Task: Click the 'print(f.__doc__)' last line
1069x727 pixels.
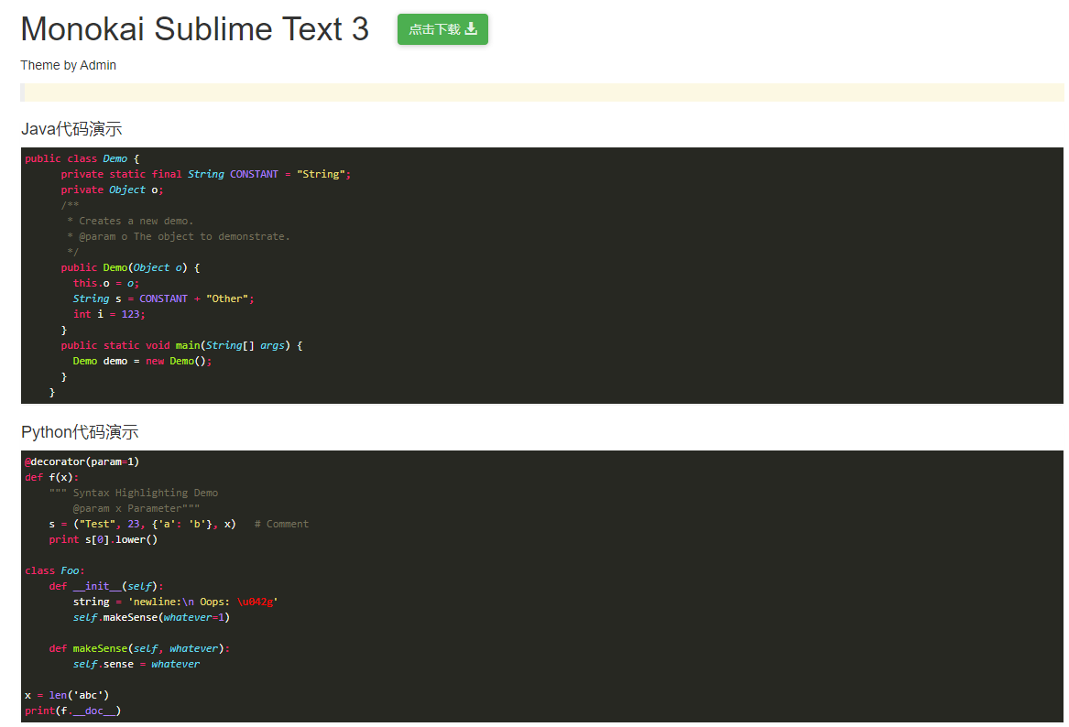Action: (x=72, y=711)
